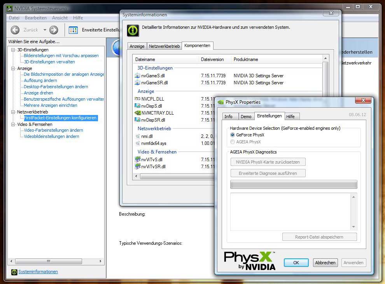Open the Bearbeiten menu

click(36, 17)
